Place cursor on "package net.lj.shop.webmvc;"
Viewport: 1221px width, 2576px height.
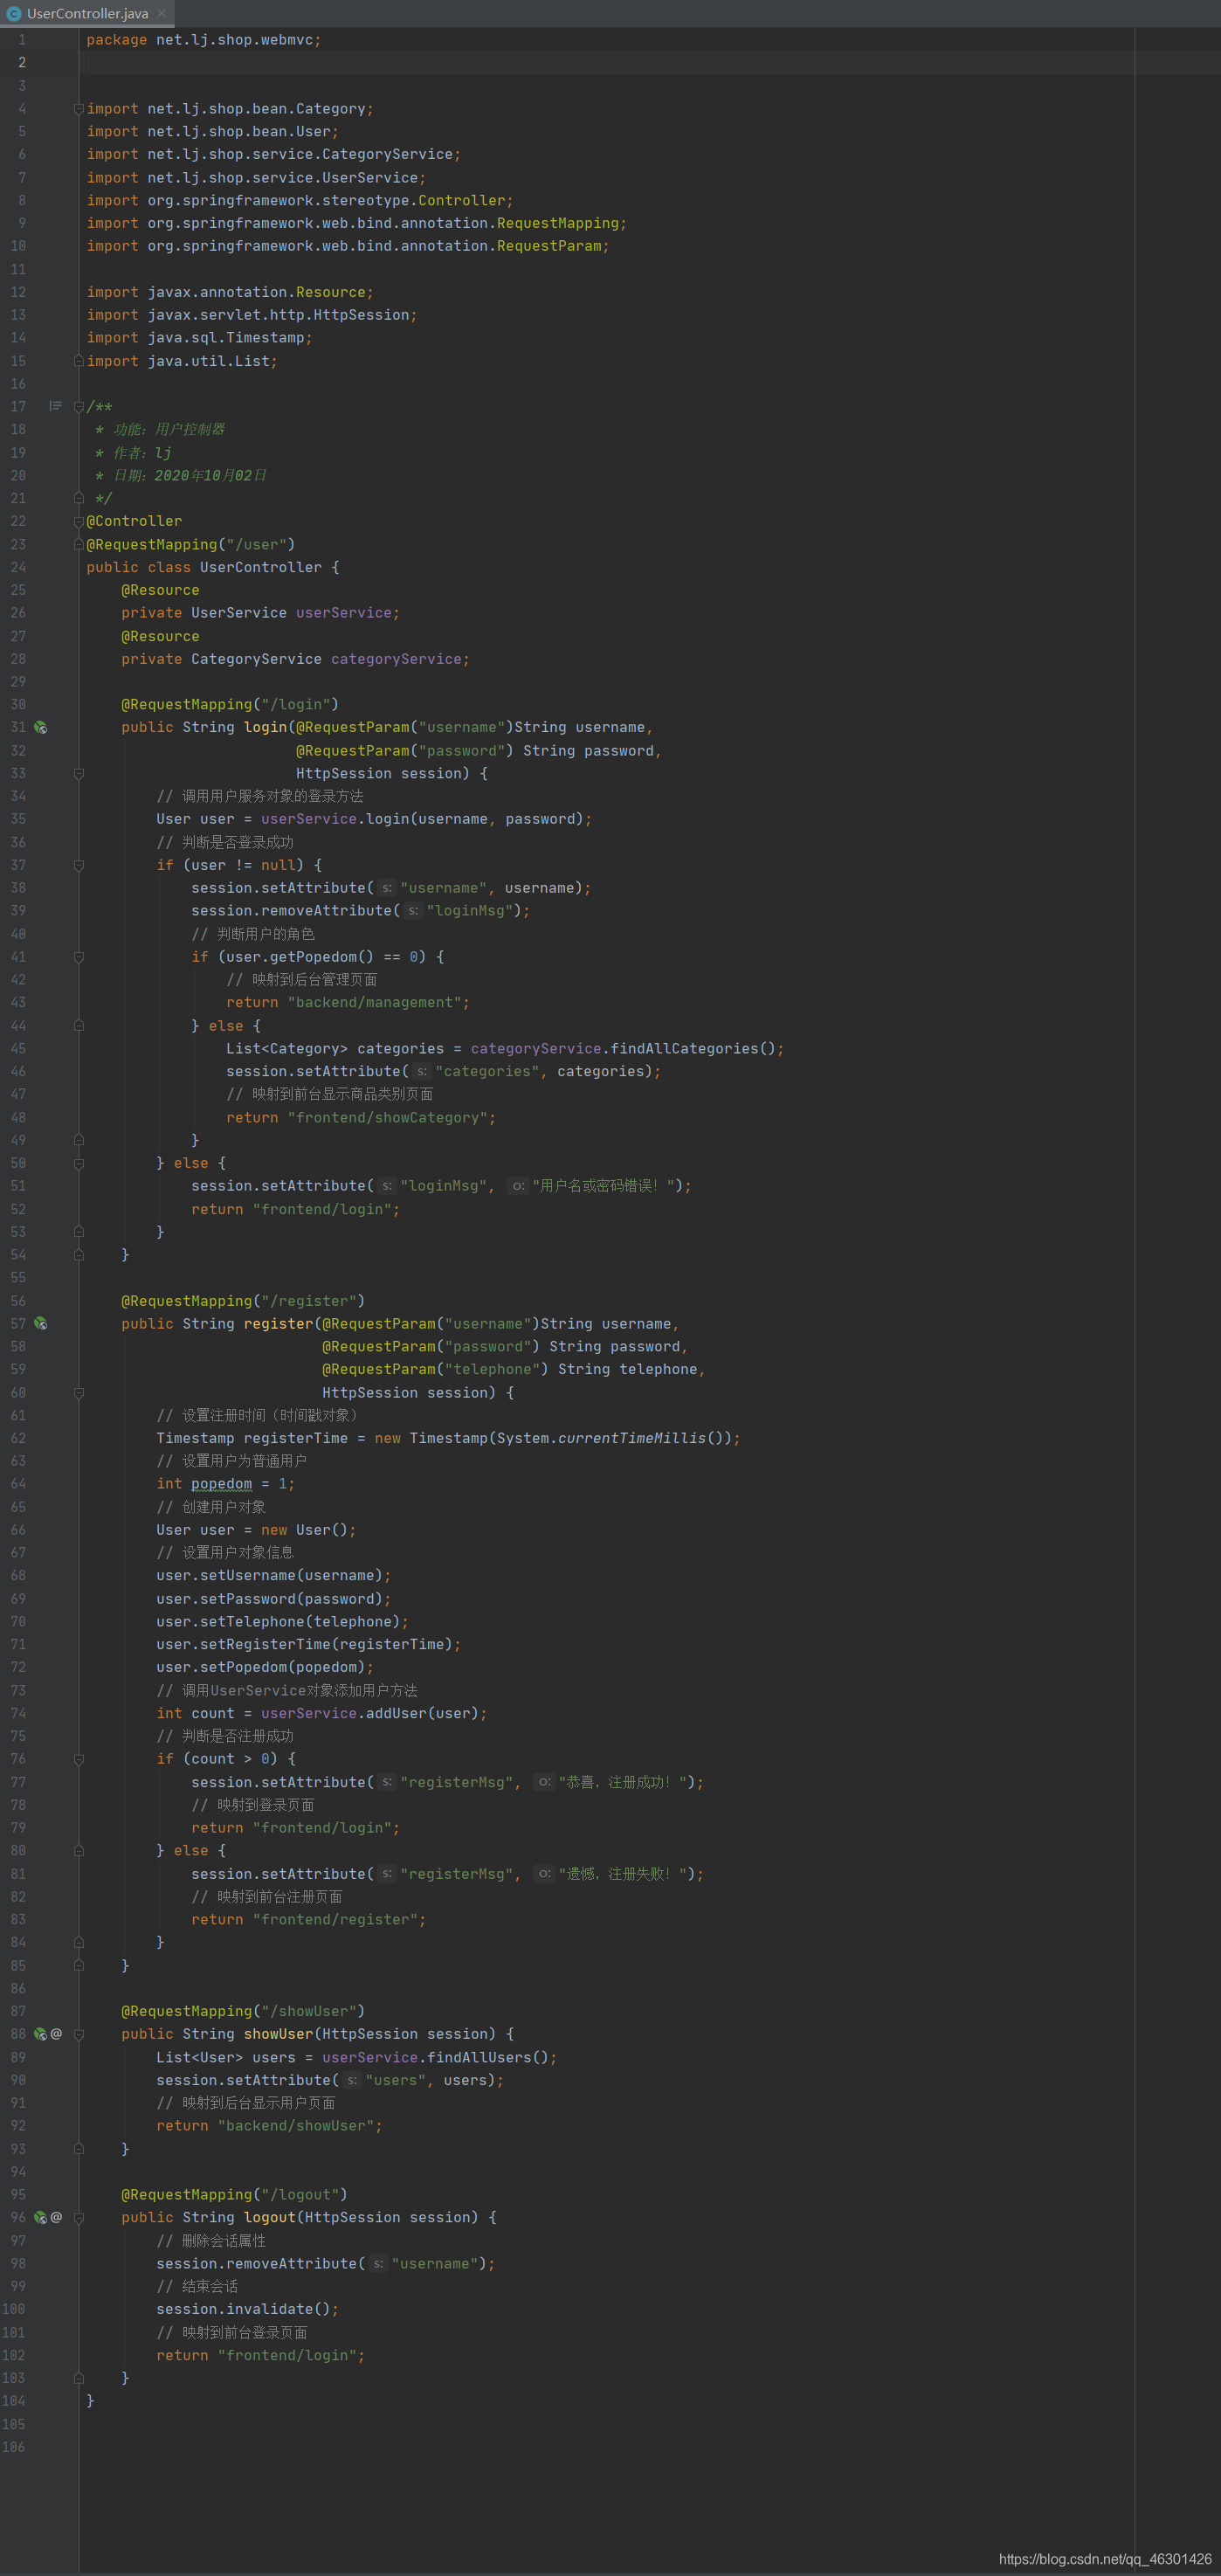[204, 40]
